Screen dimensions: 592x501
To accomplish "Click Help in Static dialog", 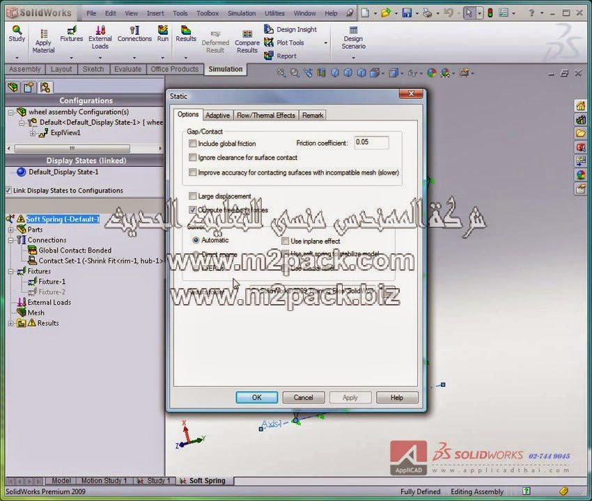I will pyautogui.click(x=397, y=397).
